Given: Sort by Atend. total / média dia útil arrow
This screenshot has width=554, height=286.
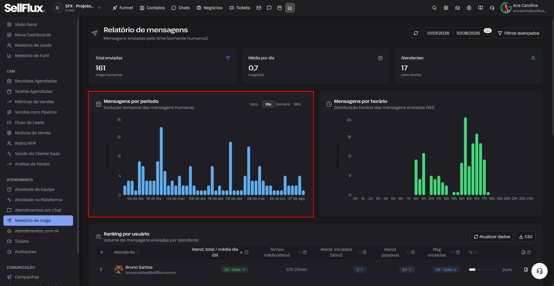Looking at the screenshot, I should [241, 252].
